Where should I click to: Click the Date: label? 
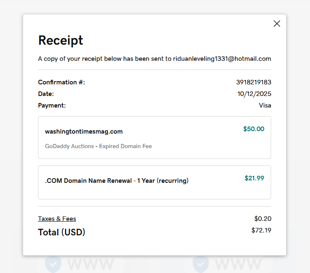(x=46, y=94)
